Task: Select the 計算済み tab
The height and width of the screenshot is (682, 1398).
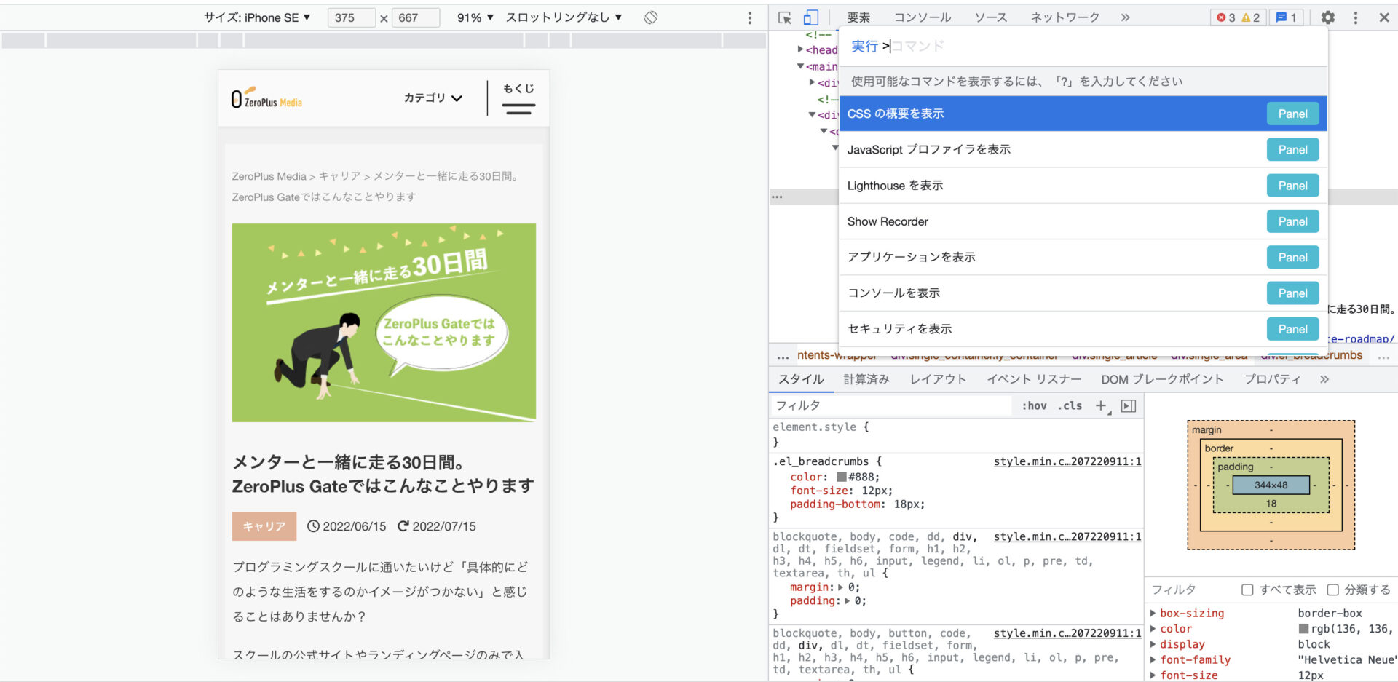Action: pyautogui.click(x=866, y=379)
